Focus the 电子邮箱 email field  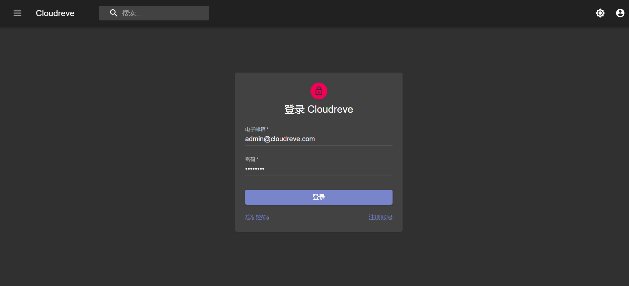pyautogui.click(x=319, y=139)
